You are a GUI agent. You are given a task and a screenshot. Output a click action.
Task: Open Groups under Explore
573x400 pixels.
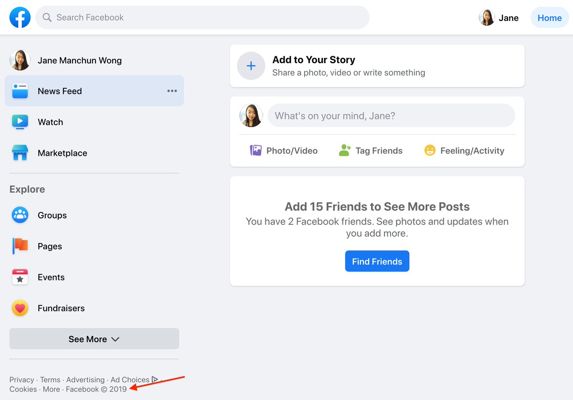point(94,215)
